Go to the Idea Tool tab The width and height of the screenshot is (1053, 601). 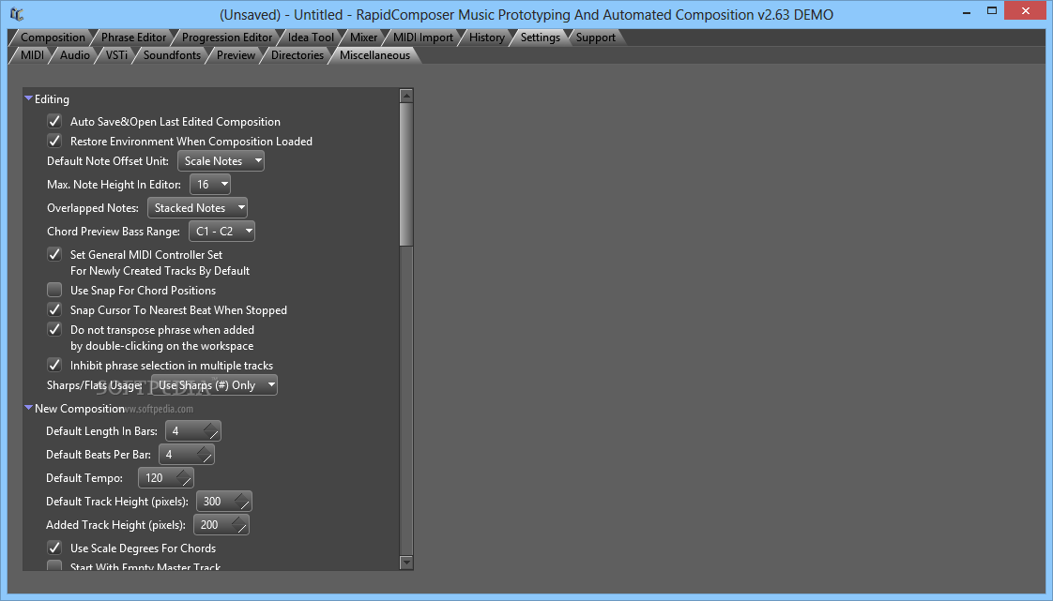point(311,38)
